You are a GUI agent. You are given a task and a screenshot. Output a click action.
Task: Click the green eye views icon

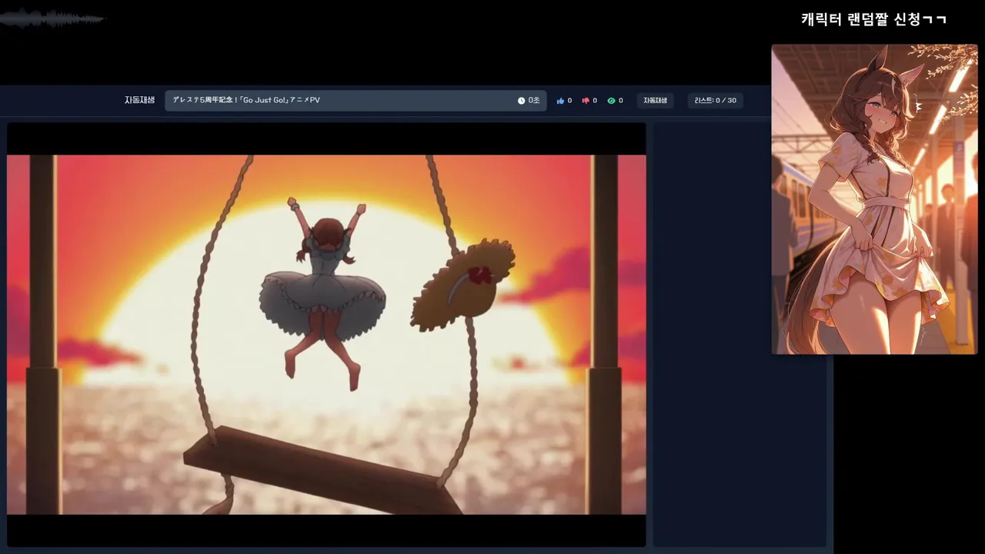(x=611, y=101)
